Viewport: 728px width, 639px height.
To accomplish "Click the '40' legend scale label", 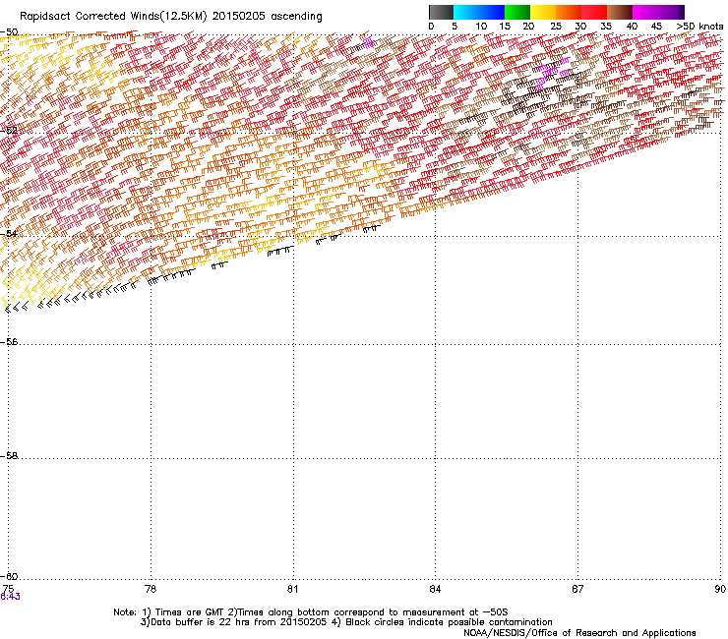I will (632, 27).
